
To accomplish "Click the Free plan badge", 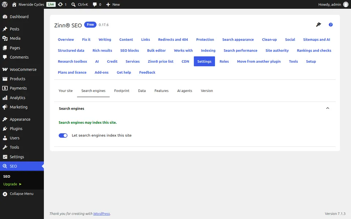I will click(90, 24).
